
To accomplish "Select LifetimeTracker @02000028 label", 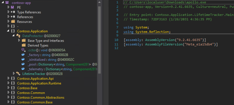I will coord(42,74).
